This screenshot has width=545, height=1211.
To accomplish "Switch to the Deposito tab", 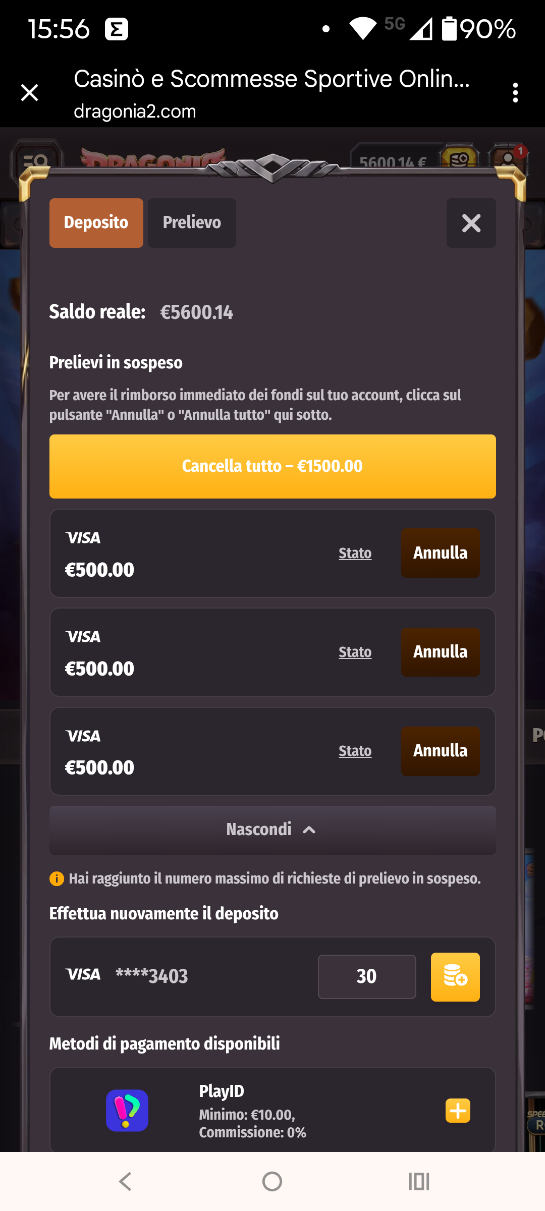I will [96, 223].
